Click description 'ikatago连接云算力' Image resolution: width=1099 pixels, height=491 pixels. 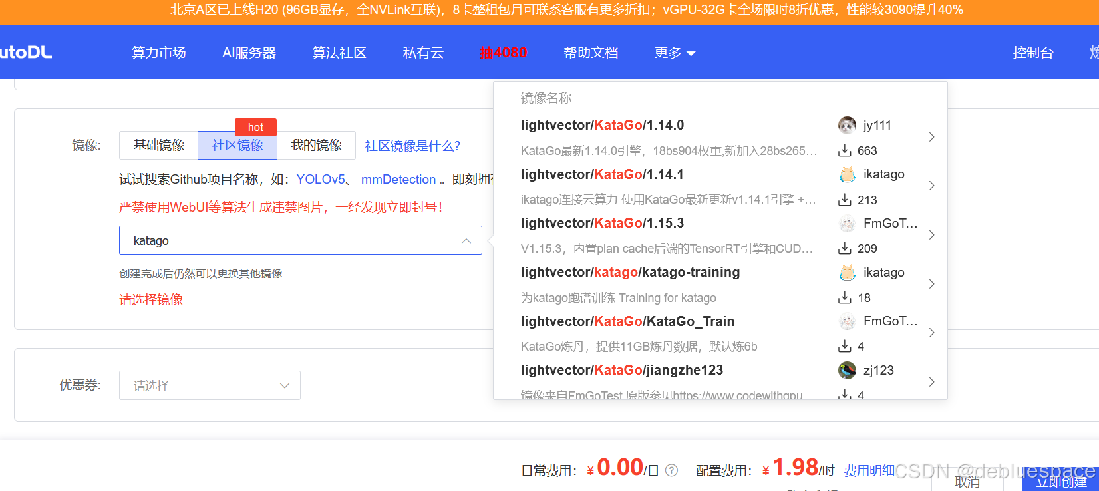tap(669, 200)
